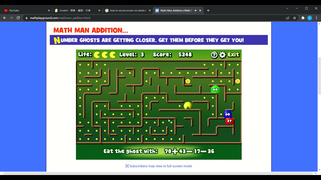Click the green ghost numbered 40

tap(215, 89)
